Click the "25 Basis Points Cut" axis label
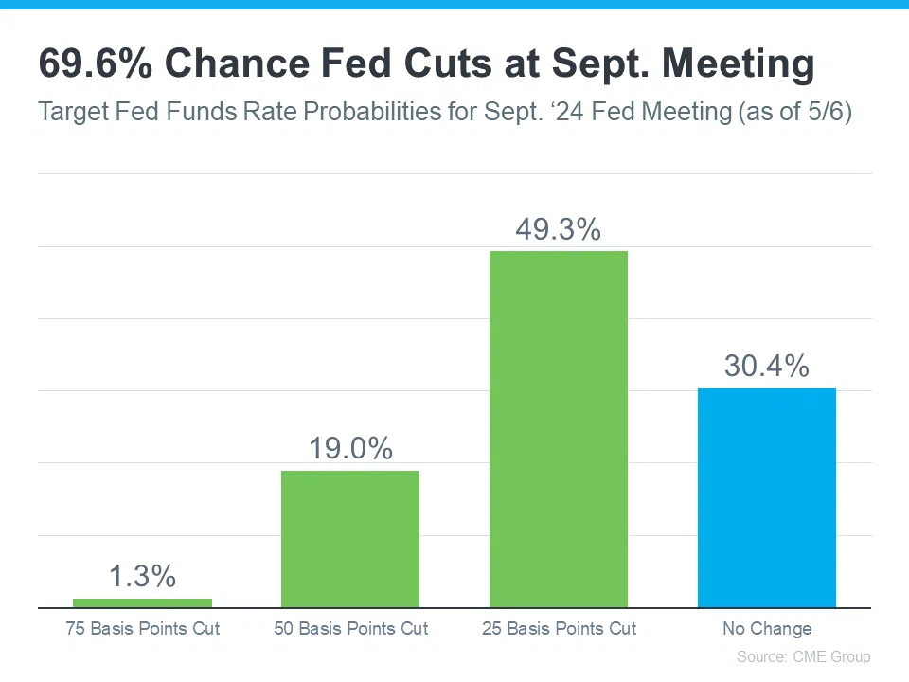 [558, 629]
